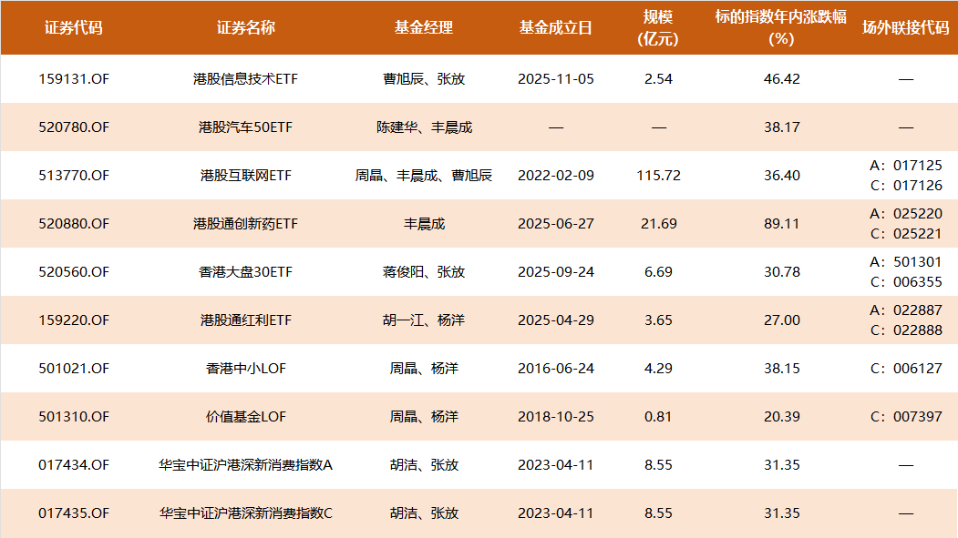Click feeder code A: 017125
The image size is (958, 538).
(x=906, y=166)
